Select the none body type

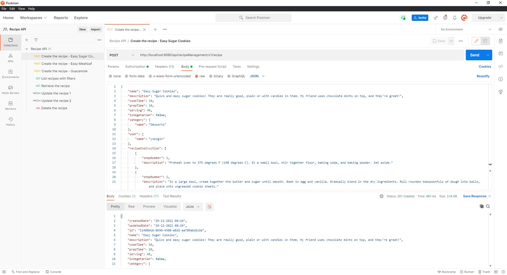[115, 76]
